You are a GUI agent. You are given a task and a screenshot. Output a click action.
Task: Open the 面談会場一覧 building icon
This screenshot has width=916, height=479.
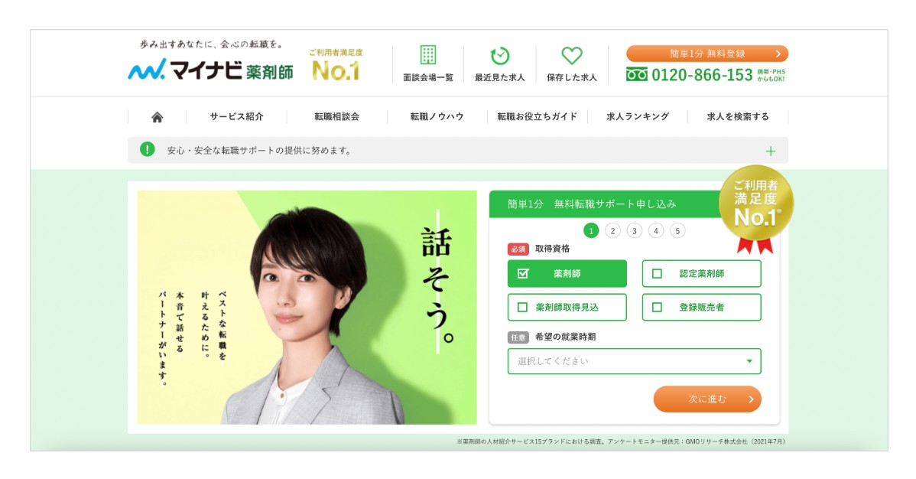(x=428, y=55)
